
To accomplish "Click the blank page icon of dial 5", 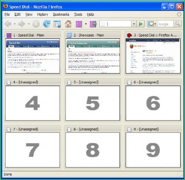I will (x=69, y=82).
